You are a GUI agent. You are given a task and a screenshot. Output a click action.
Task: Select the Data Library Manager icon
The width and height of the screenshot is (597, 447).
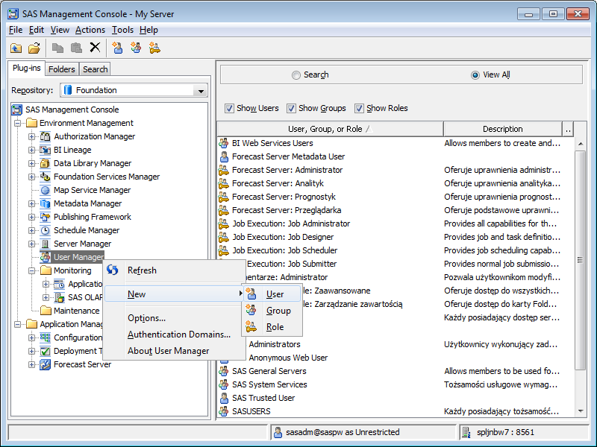tap(46, 163)
